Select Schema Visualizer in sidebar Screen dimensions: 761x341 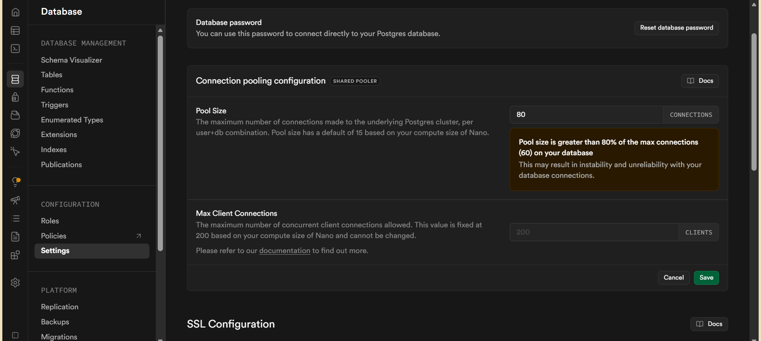click(x=71, y=60)
